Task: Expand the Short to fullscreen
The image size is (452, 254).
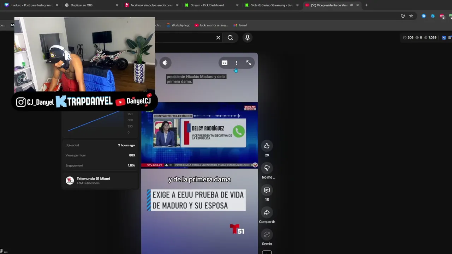Action: click(x=249, y=63)
